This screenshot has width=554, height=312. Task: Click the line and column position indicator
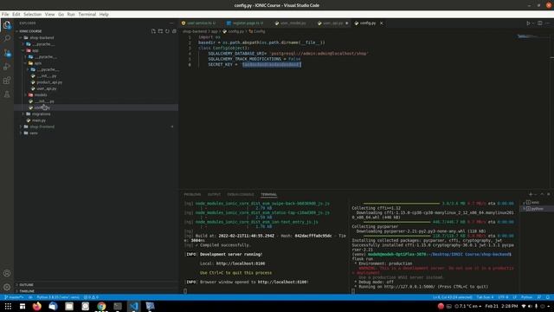pyautogui.click(x=453, y=297)
